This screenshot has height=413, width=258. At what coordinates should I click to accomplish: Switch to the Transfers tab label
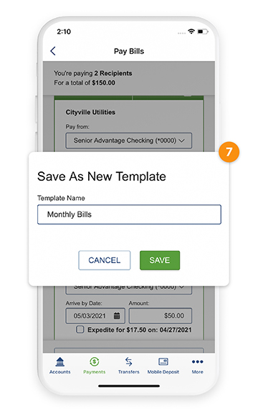click(128, 372)
